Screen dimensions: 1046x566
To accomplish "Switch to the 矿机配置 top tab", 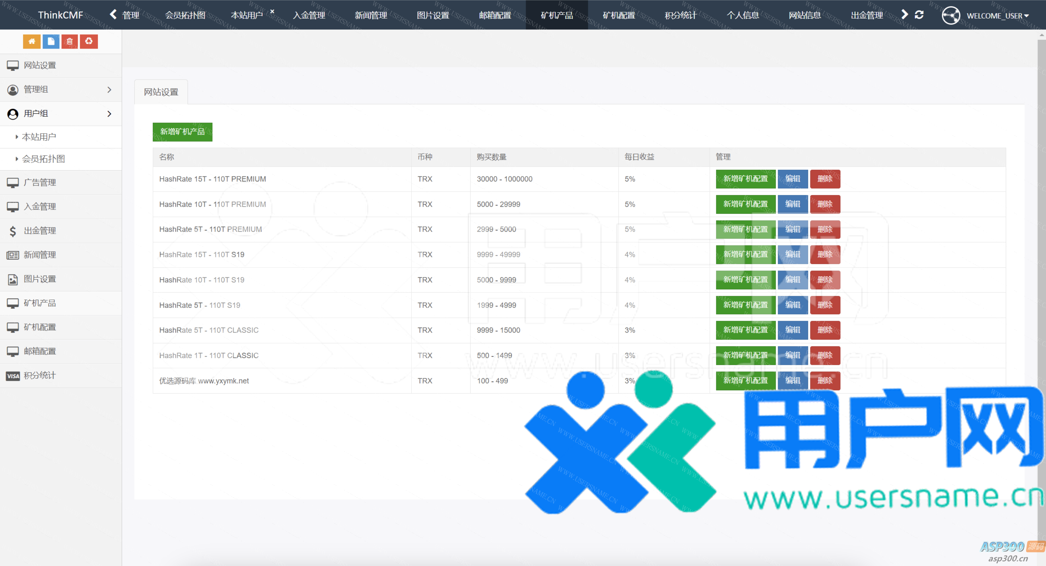I will [618, 16].
